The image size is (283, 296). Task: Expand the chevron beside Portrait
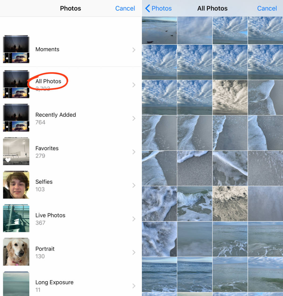[x=134, y=252]
